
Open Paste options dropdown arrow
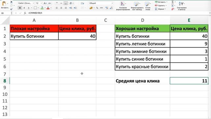pyautogui.click(x=8, y=4)
